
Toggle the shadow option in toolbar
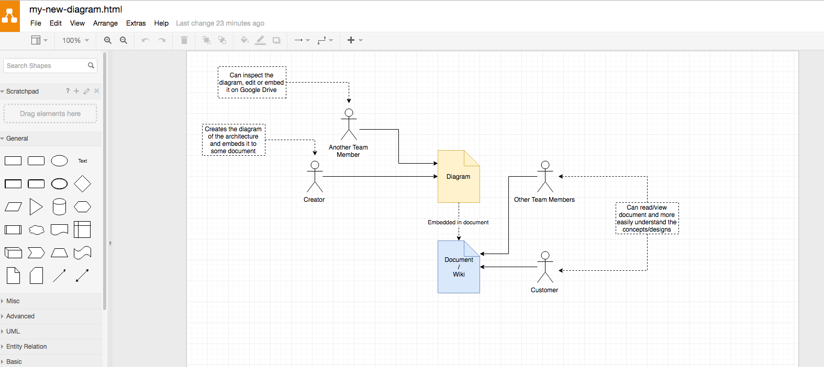pyautogui.click(x=276, y=40)
